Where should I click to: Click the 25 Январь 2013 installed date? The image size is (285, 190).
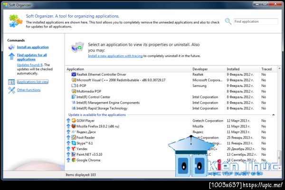[240, 137]
